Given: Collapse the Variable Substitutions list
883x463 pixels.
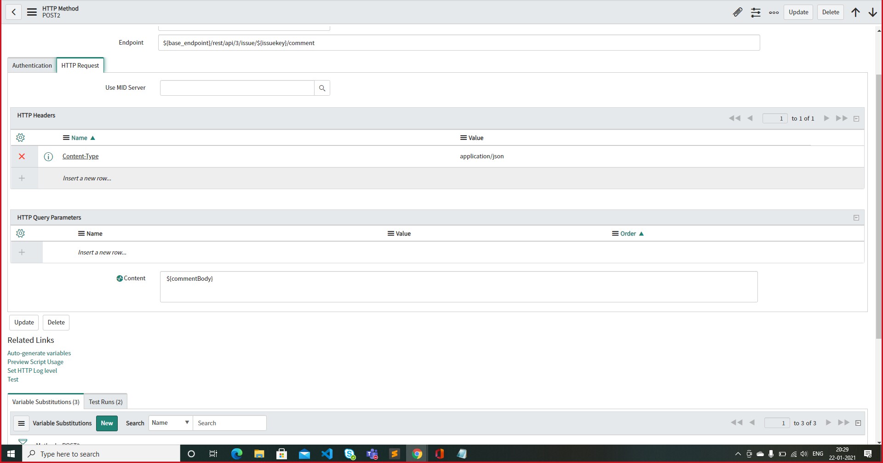Looking at the screenshot, I should click(x=858, y=423).
